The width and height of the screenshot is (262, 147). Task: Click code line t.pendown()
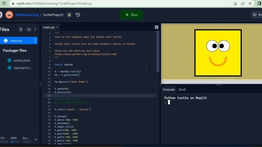pos(62,123)
